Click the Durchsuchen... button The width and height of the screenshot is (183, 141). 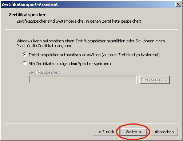tap(154, 80)
